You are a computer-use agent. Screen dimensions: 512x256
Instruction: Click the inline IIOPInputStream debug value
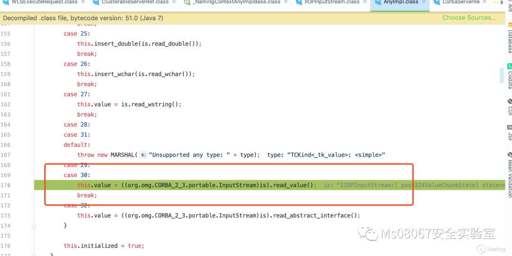click(x=415, y=185)
